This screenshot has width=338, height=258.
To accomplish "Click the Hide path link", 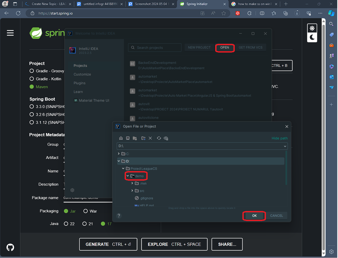I will tap(280, 138).
